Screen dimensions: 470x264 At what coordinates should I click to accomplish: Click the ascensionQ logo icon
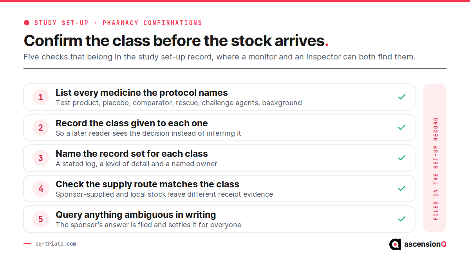click(395, 244)
